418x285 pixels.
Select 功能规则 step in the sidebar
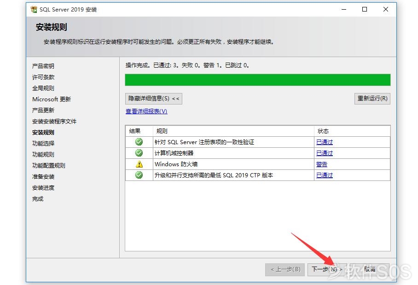click(43, 155)
